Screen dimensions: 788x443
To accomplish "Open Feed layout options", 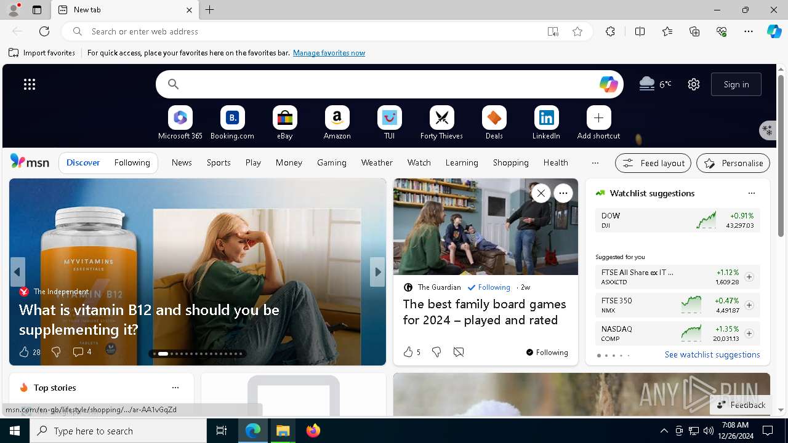I will 653,163.
